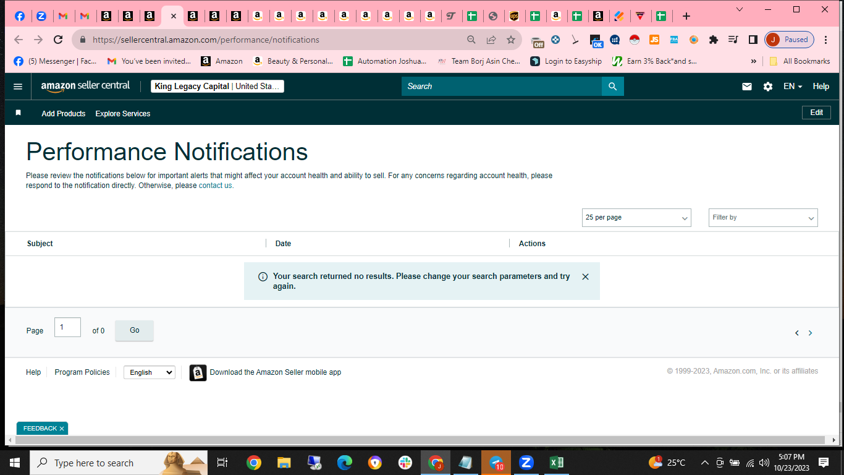Viewport: 844px width, 475px height.
Task: Click the orange JS extension icon
Action: (x=654, y=40)
